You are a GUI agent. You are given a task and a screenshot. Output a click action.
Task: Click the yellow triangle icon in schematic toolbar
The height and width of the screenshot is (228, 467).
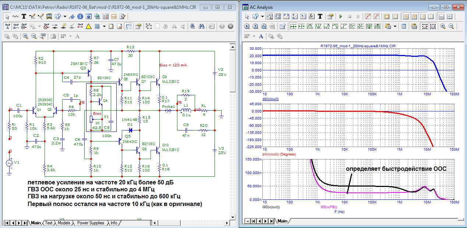pos(88,26)
